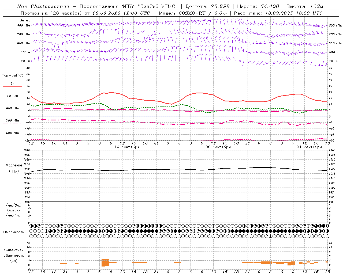Click the "2м" temperature legend entry
Image resolution: width=343 pixels, height=274 pixels.
12,83
